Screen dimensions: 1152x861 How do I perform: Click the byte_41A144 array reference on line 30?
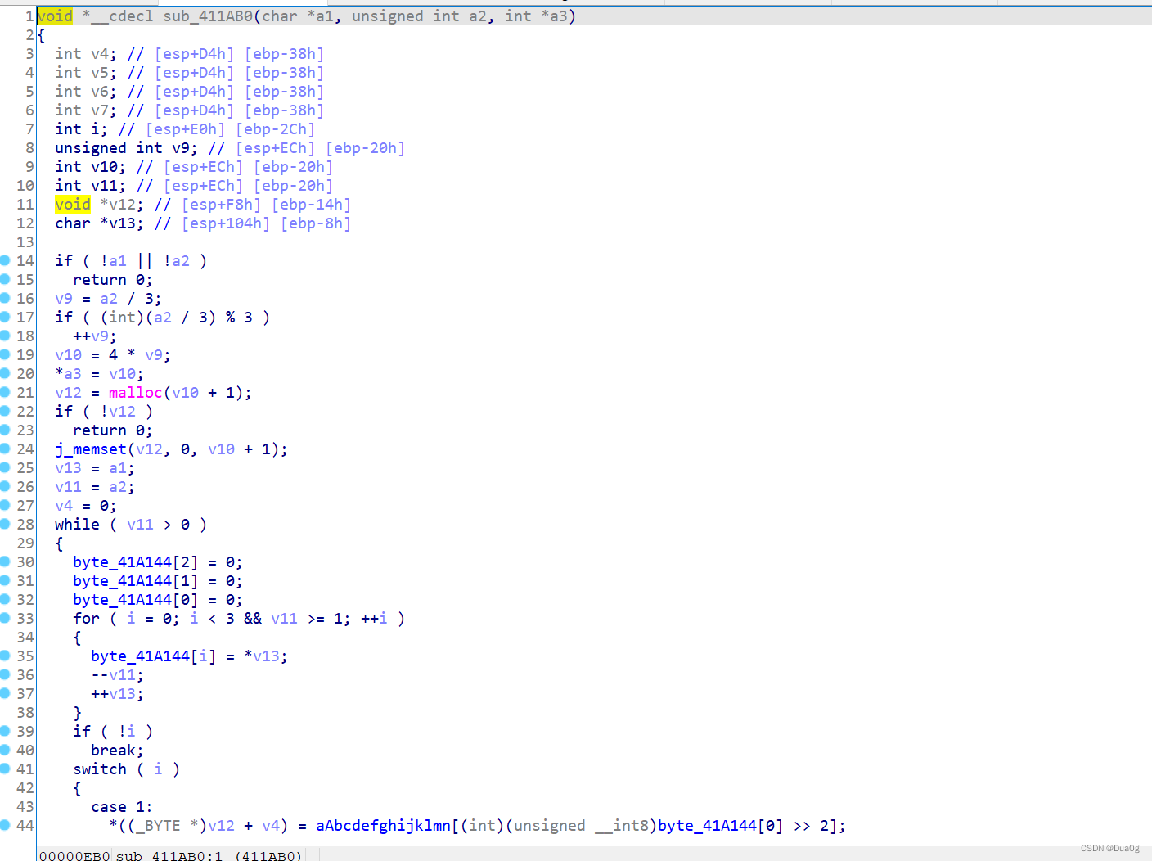tap(121, 561)
